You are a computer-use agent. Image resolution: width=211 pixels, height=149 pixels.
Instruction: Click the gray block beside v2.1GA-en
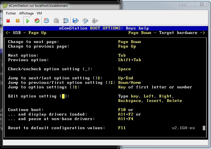tap(204, 128)
